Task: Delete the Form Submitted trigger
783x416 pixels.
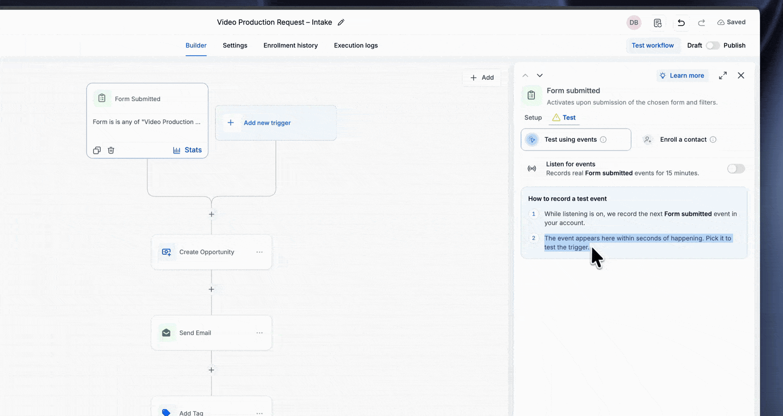Action: 111,151
